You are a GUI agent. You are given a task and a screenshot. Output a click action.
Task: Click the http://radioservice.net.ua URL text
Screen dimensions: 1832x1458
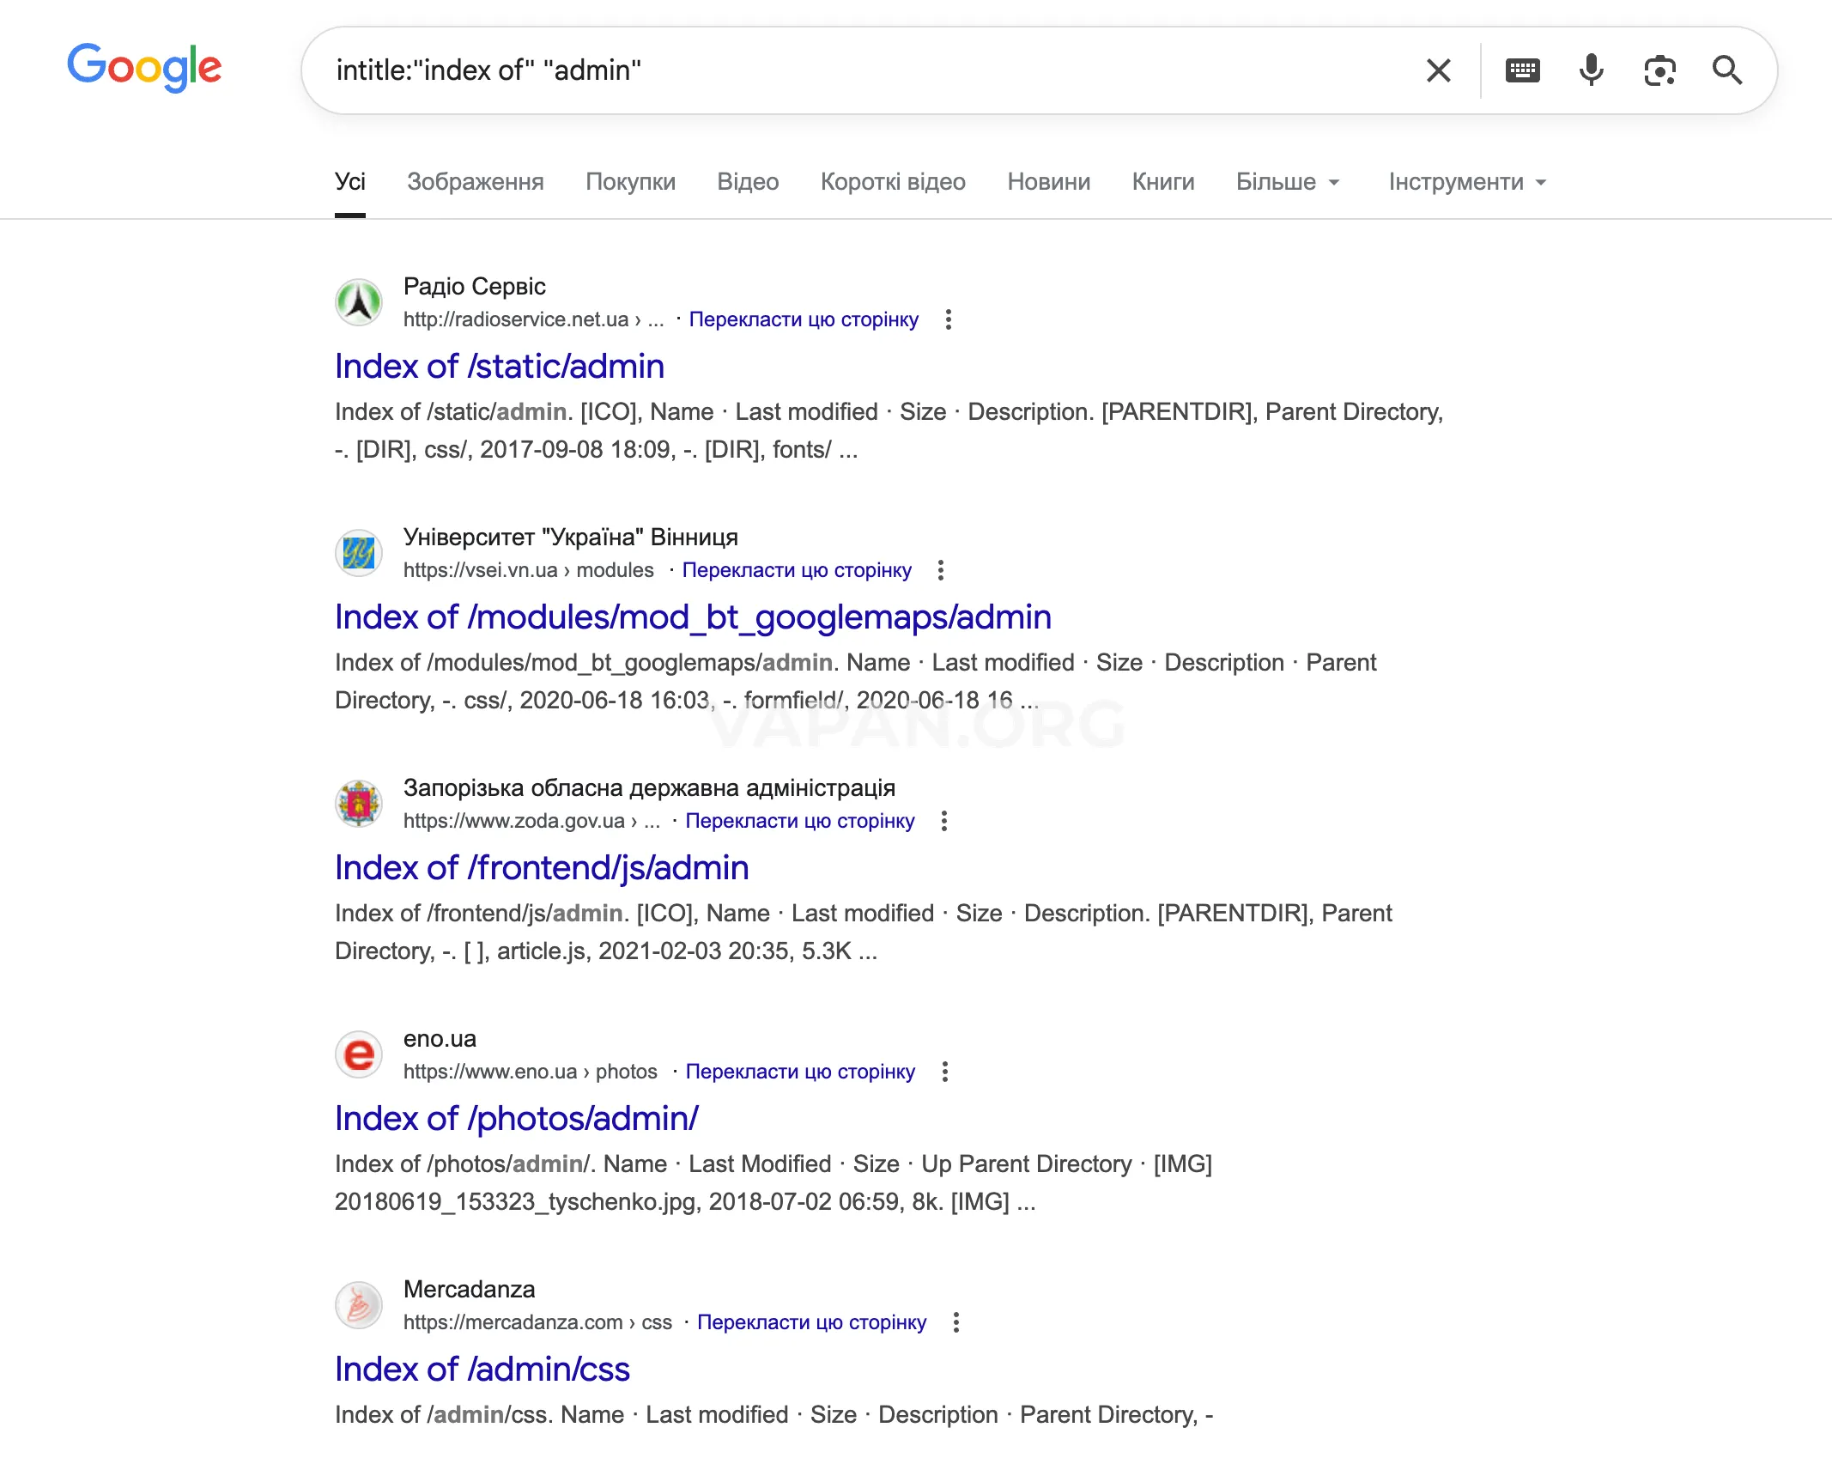tap(534, 319)
